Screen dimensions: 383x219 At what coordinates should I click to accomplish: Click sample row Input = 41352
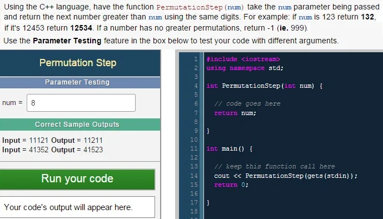pyautogui.click(x=52, y=150)
